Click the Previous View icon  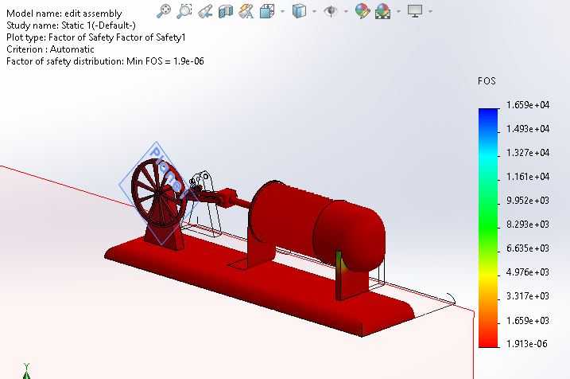(205, 11)
